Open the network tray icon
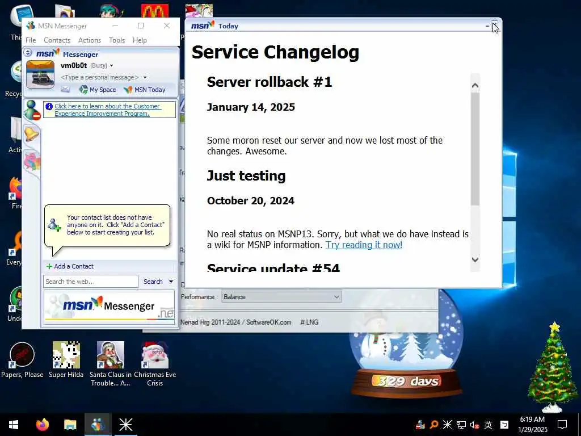The height and width of the screenshot is (436, 581). [x=461, y=425]
